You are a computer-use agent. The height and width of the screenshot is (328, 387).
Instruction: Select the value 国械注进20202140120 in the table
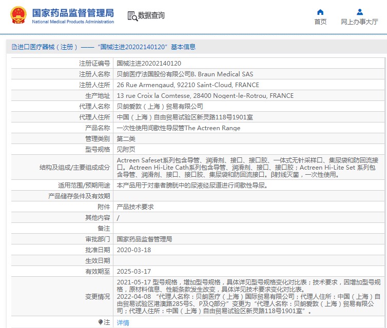point(149,64)
